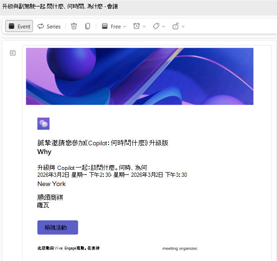Click the bold 'Why' text
Screen dimensions: 277x261
44,152
